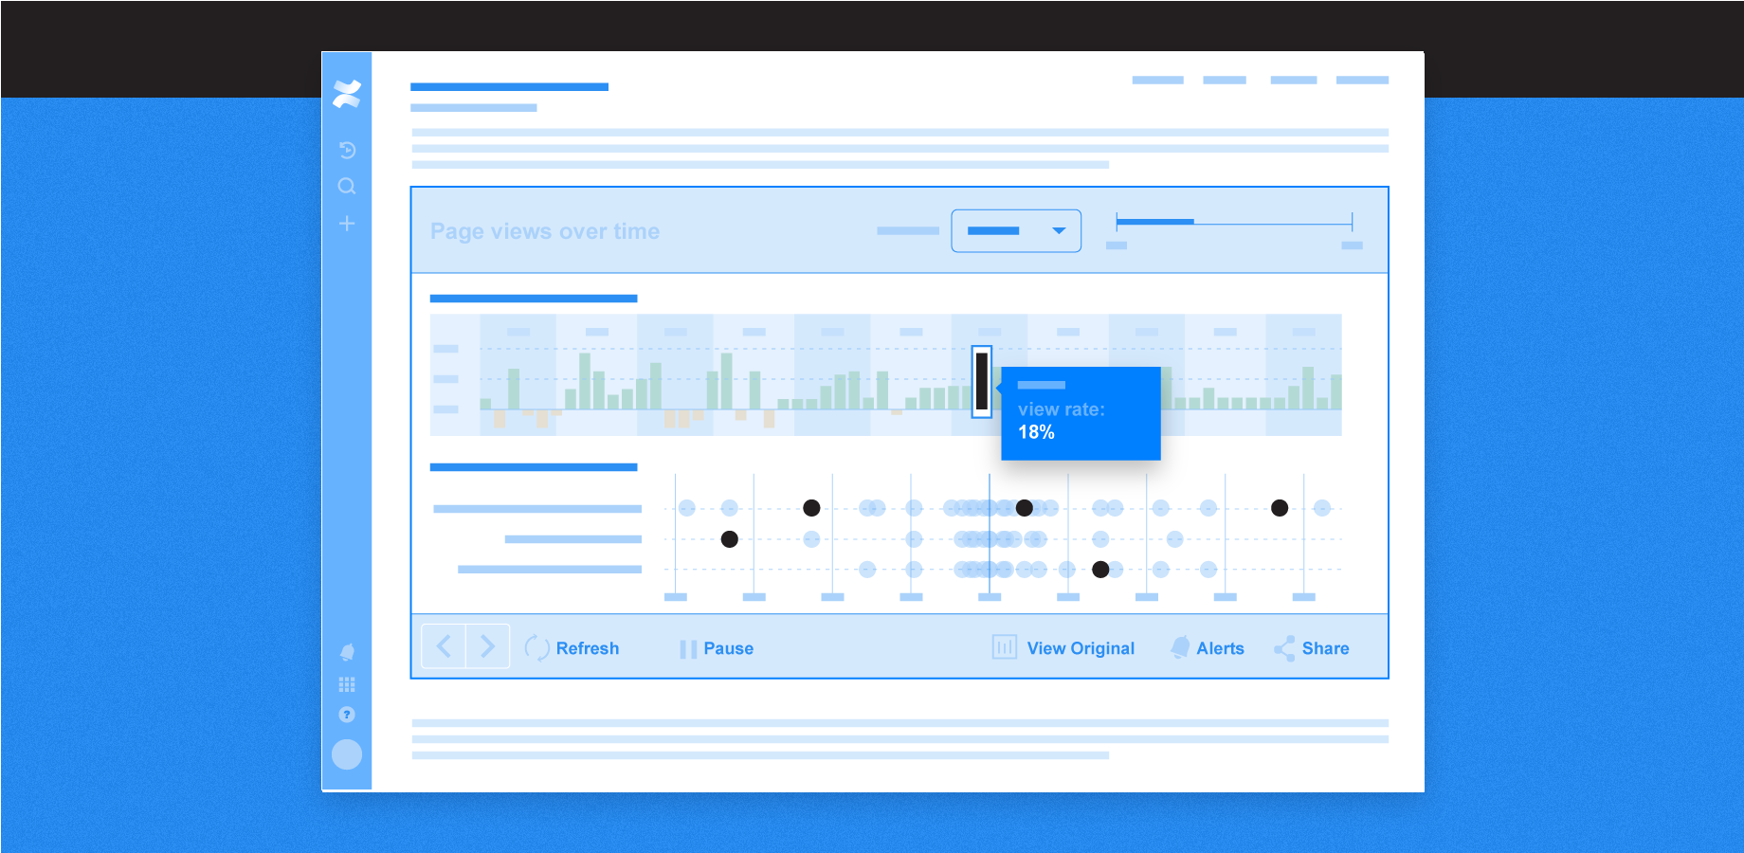Adjust the range slider in chart header
The image size is (1744, 853).
[1234, 223]
